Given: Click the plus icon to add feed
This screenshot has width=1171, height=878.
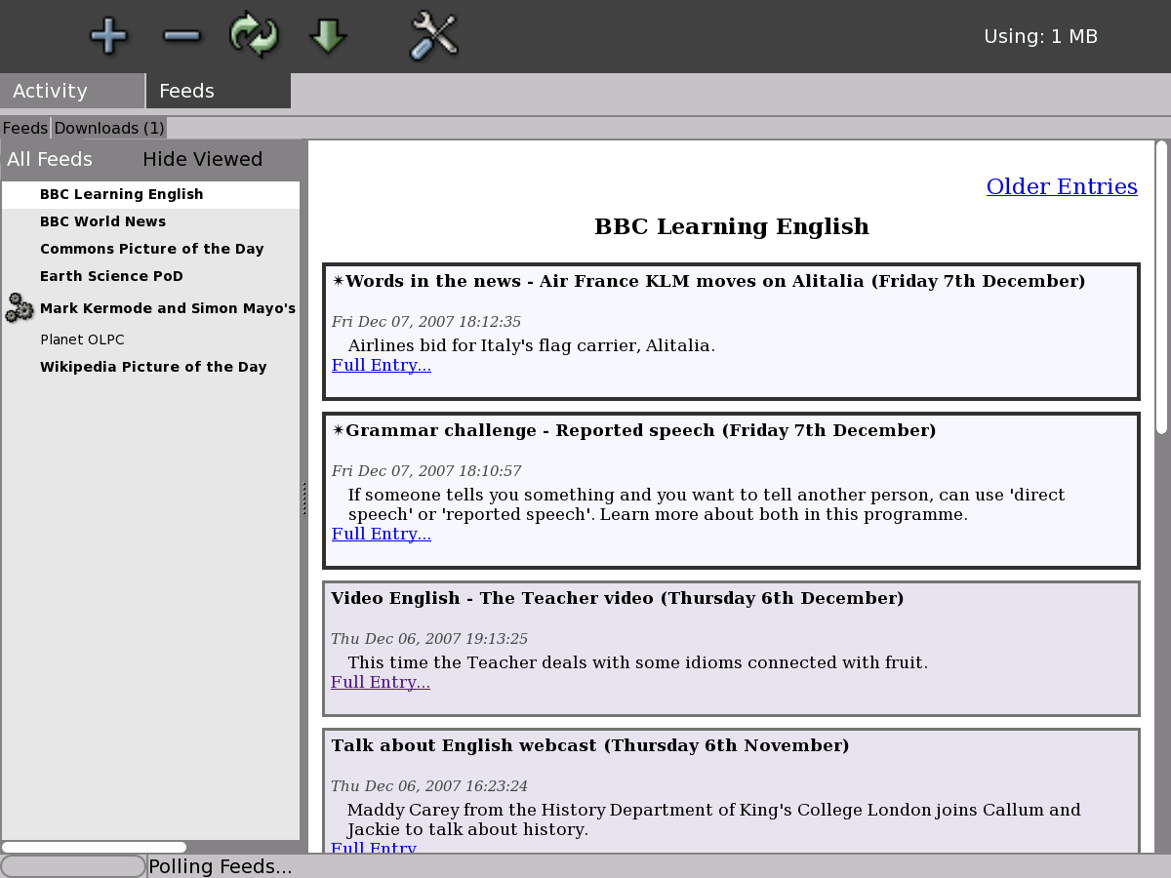Looking at the screenshot, I should click(108, 36).
